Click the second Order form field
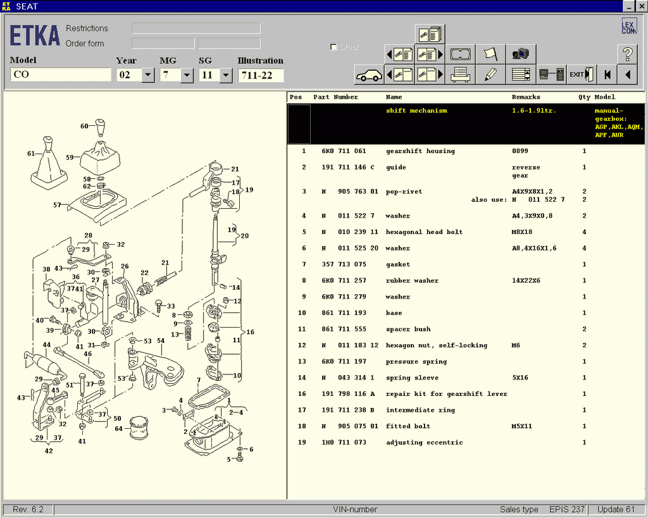 click(229, 44)
